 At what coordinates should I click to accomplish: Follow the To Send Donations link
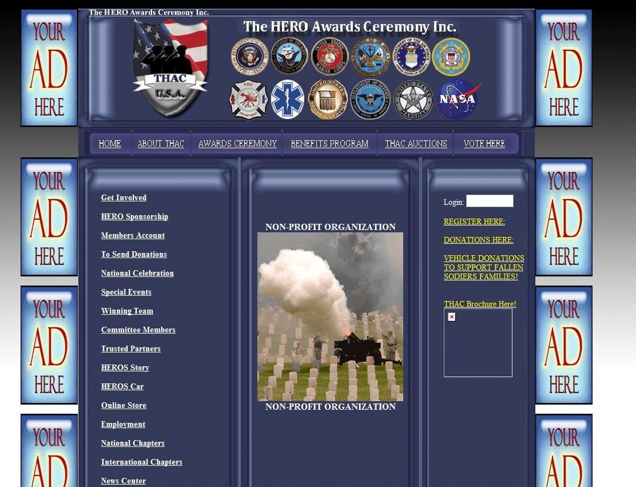[x=134, y=254]
